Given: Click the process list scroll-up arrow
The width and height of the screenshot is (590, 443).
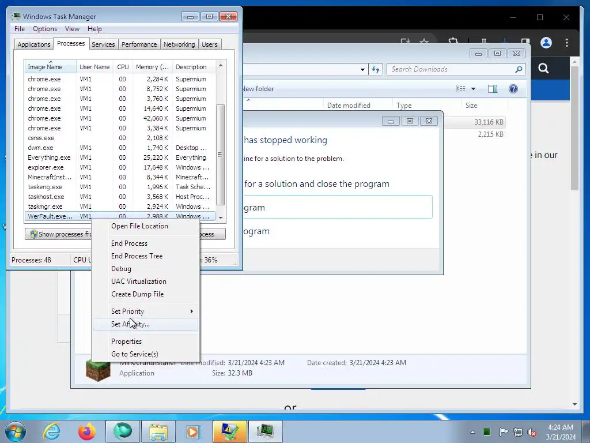Looking at the screenshot, I should click(x=221, y=65).
